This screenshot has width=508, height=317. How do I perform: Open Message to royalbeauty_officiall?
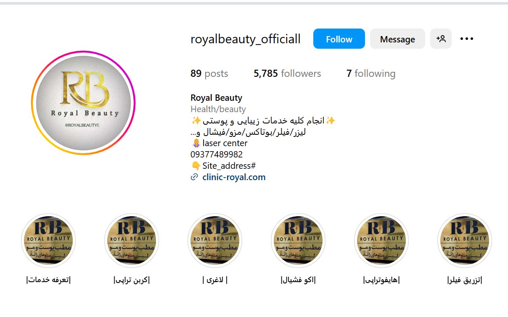click(x=397, y=39)
